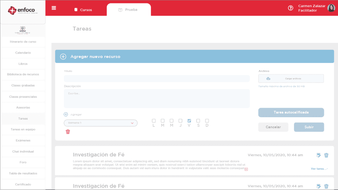Check the D (Sunday) checkbox
This screenshot has width=338, height=190.
pyautogui.click(x=207, y=121)
